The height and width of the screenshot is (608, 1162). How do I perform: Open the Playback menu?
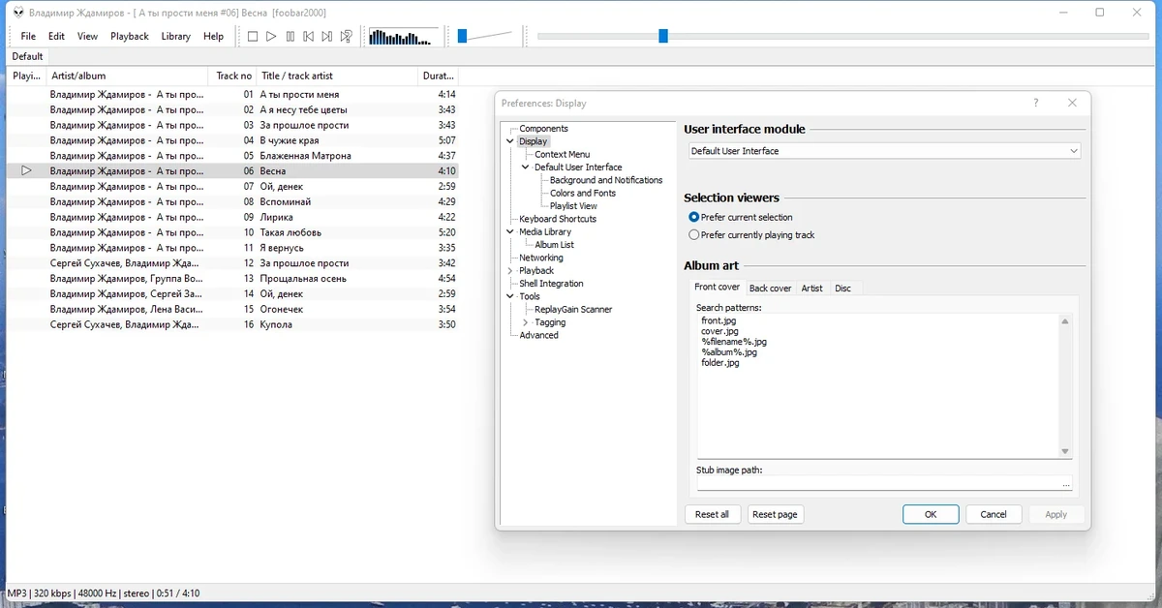(x=129, y=37)
